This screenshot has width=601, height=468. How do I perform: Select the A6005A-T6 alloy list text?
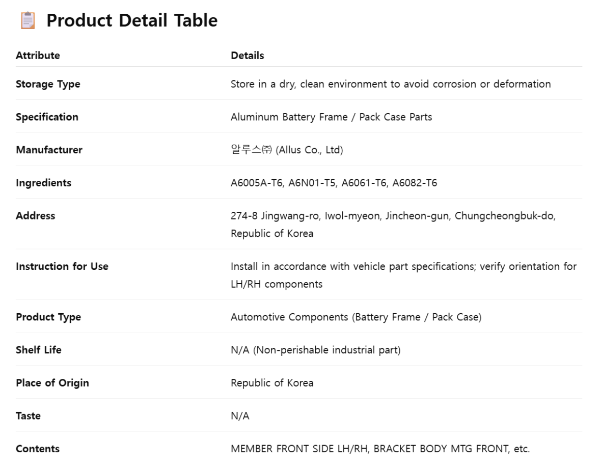point(334,183)
